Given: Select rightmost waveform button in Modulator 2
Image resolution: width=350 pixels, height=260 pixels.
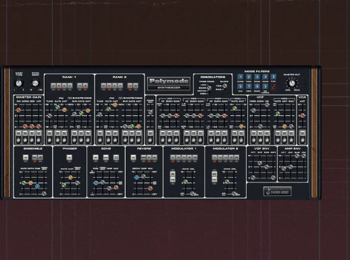Looking at the screenshot, I should 236,158.
